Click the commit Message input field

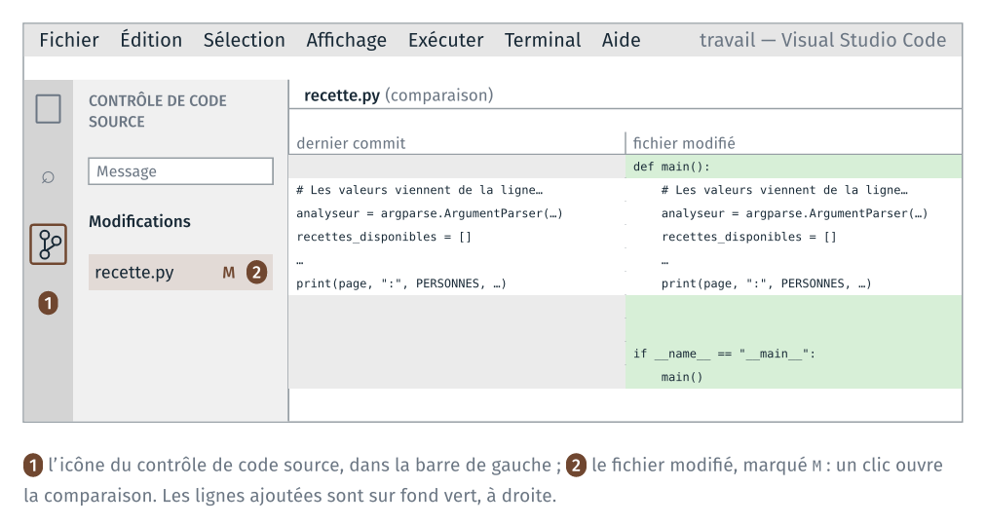pos(180,171)
